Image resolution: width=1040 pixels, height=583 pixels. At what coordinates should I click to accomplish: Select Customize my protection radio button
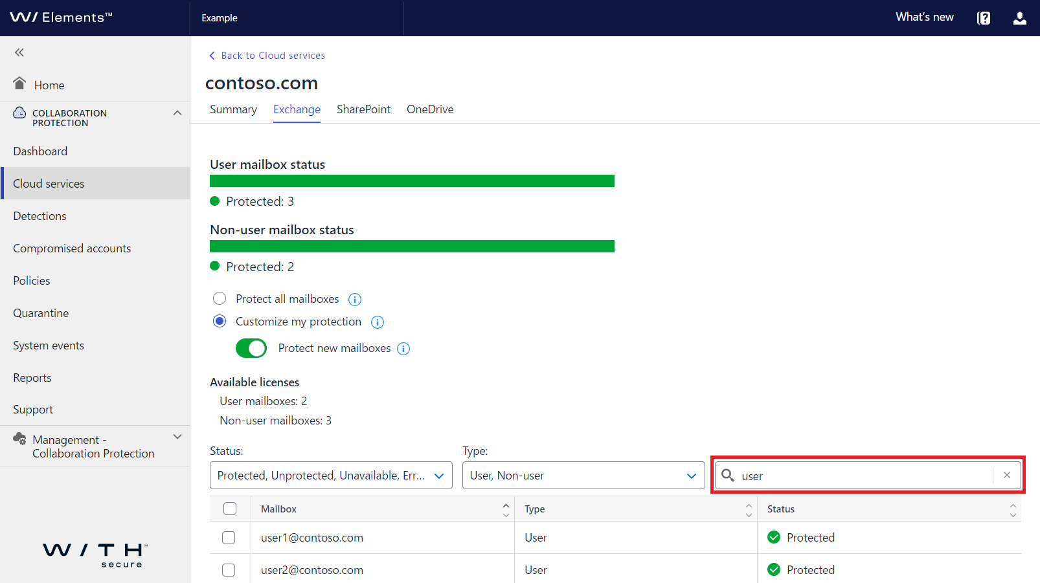(x=220, y=321)
